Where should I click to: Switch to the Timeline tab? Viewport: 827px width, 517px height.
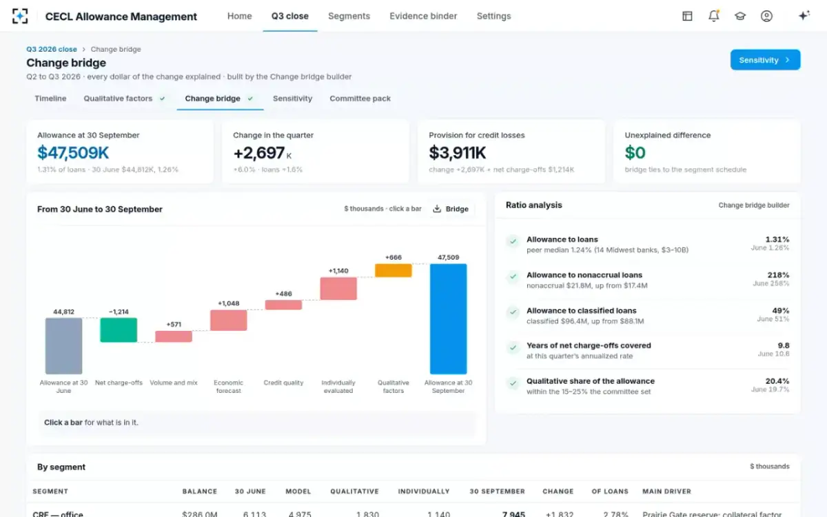click(50, 99)
